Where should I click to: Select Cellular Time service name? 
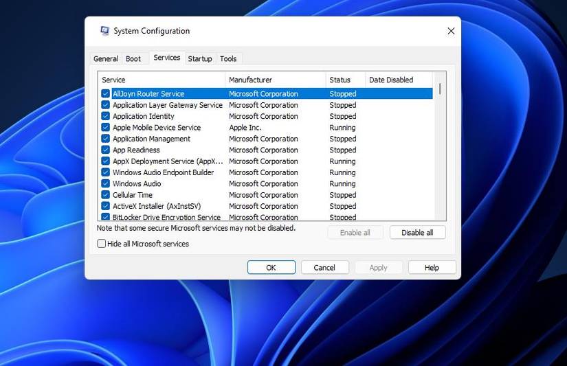(133, 195)
